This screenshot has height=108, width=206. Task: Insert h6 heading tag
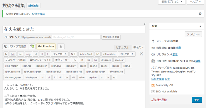[x=96, y=60]
